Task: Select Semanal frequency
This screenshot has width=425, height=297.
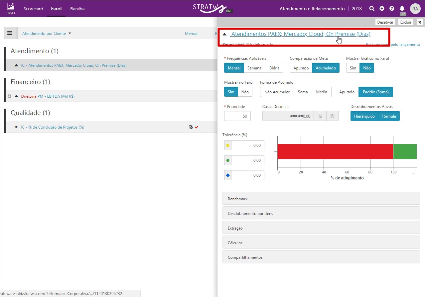Action: [255, 68]
